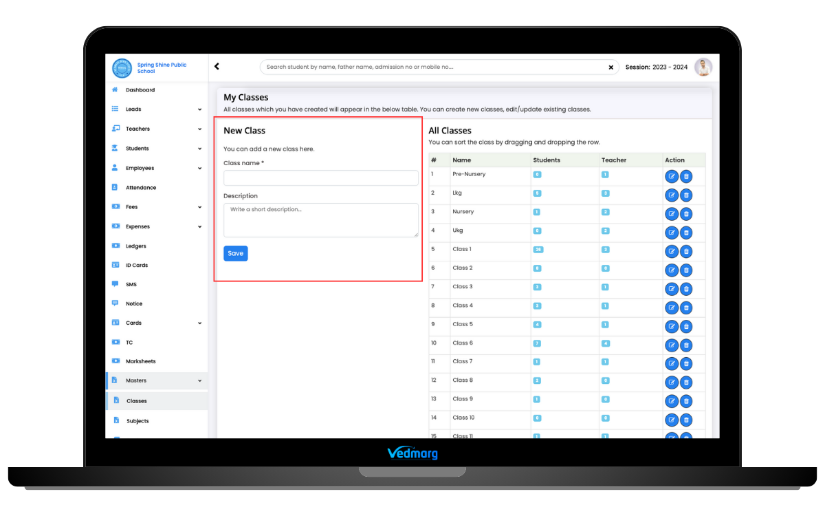Focus the student search bar
Screen dimensions: 825x516
(x=433, y=67)
